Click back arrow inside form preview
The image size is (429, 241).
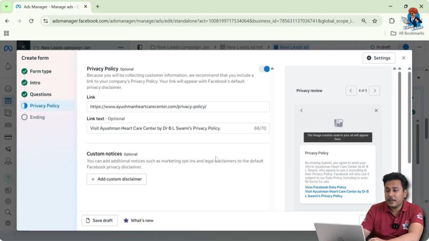[x=302, y=110]
